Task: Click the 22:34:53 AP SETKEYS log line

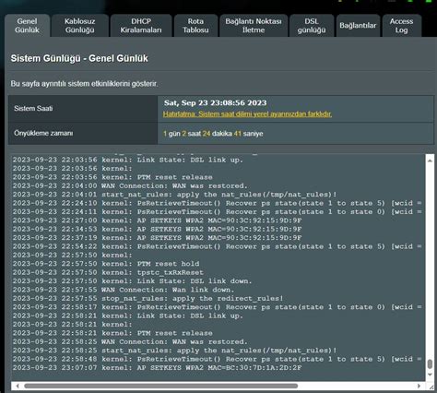Action: (x=157, y=229)
